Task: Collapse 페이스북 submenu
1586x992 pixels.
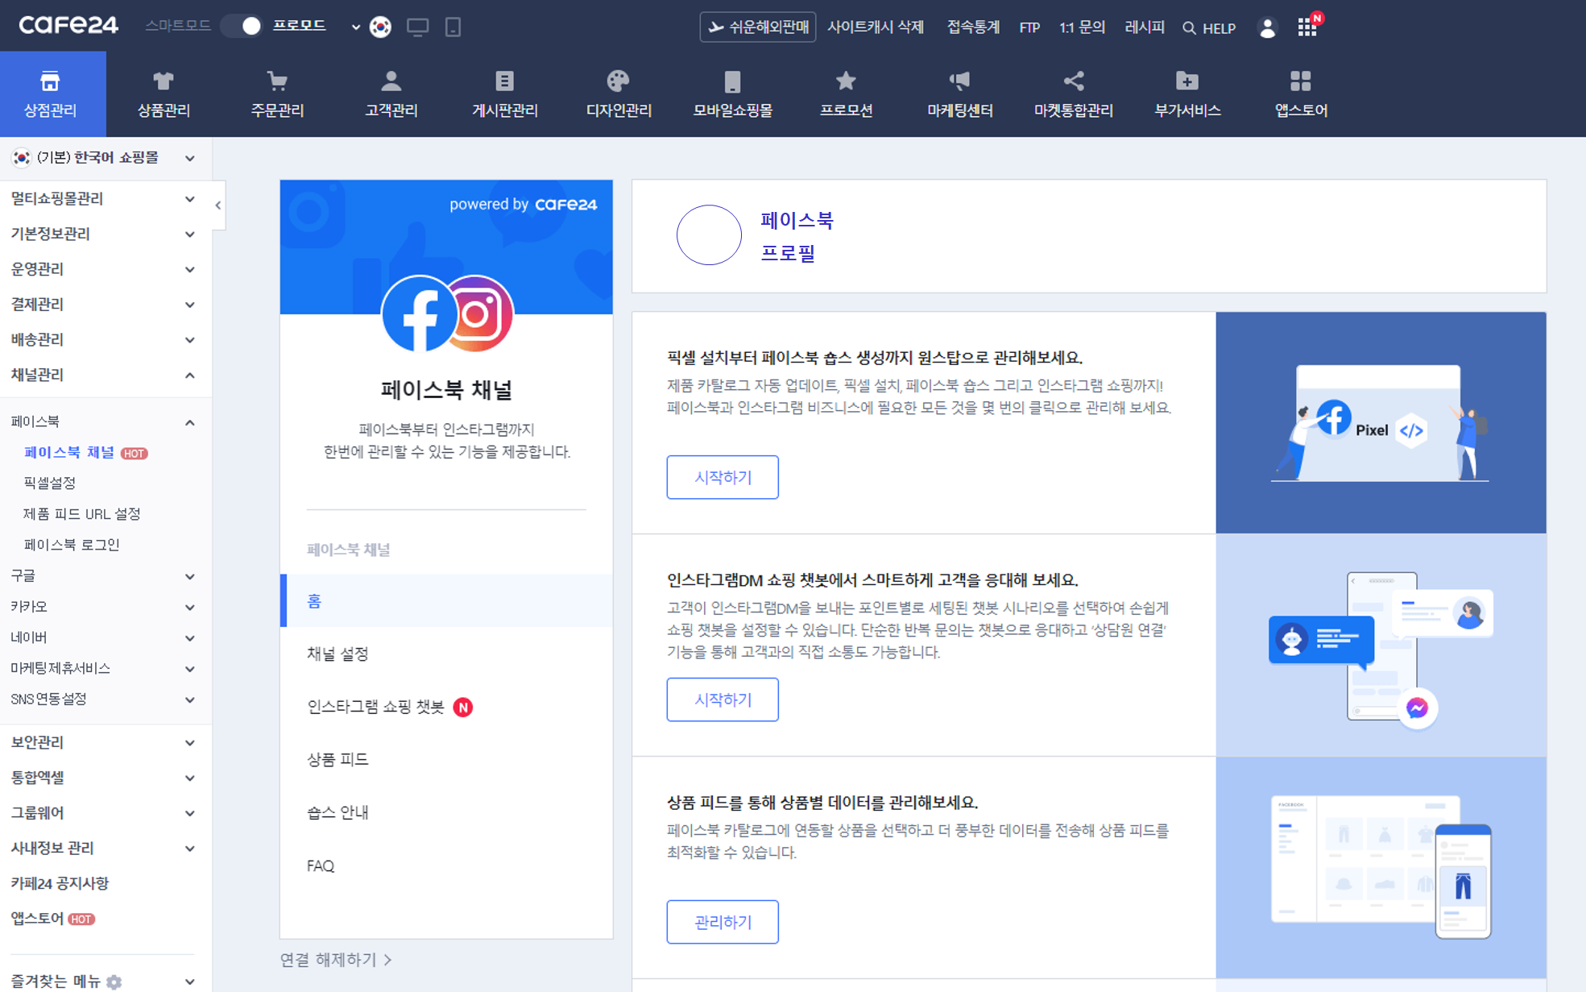Action: click(x=105, y=421)
